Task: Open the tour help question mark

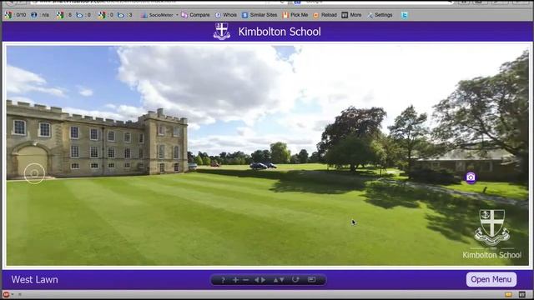Action: pyautogui.click(x=223, y=280)
